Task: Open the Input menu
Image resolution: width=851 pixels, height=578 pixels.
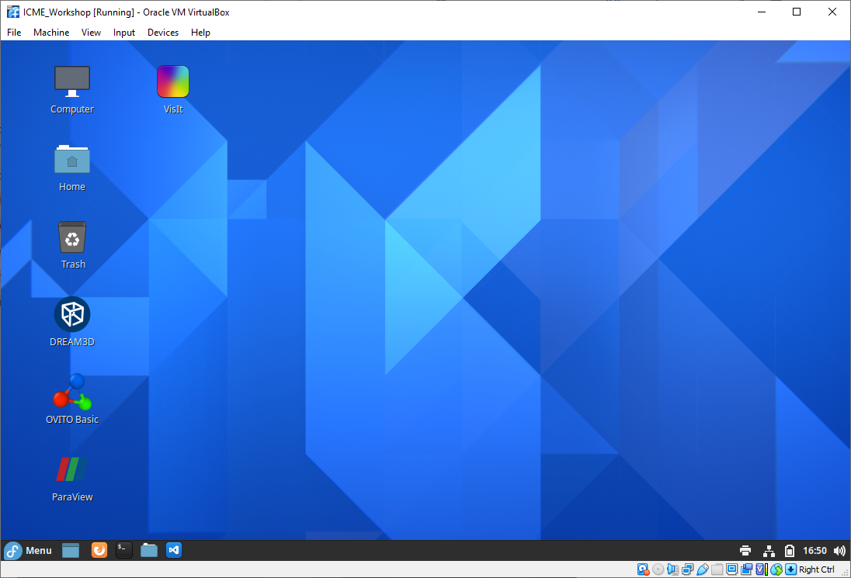Action: (x=123, y=33)
